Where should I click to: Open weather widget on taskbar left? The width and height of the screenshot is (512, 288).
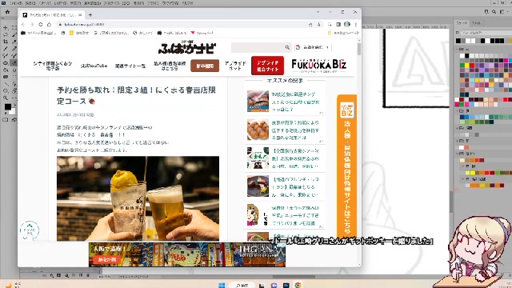(12, 285)
